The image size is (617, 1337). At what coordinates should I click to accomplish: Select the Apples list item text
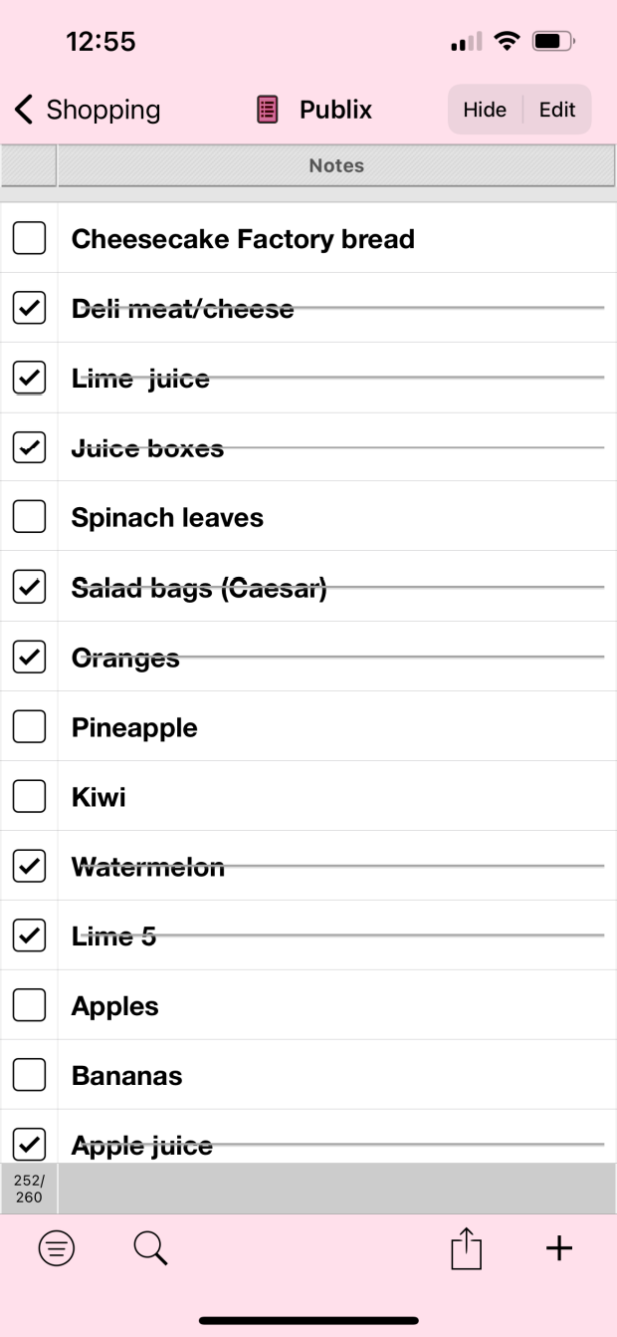click(115, 1006)
